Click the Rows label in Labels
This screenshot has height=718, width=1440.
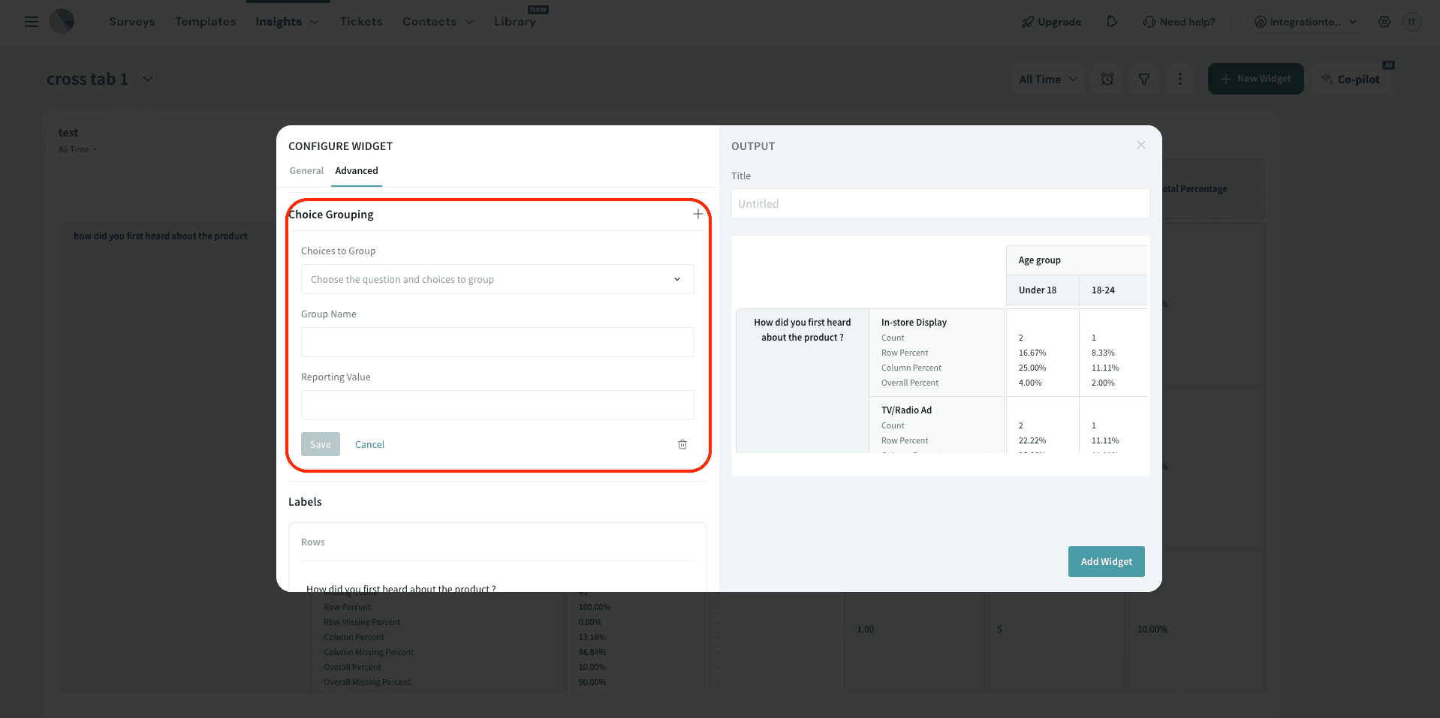click(313, 542)
